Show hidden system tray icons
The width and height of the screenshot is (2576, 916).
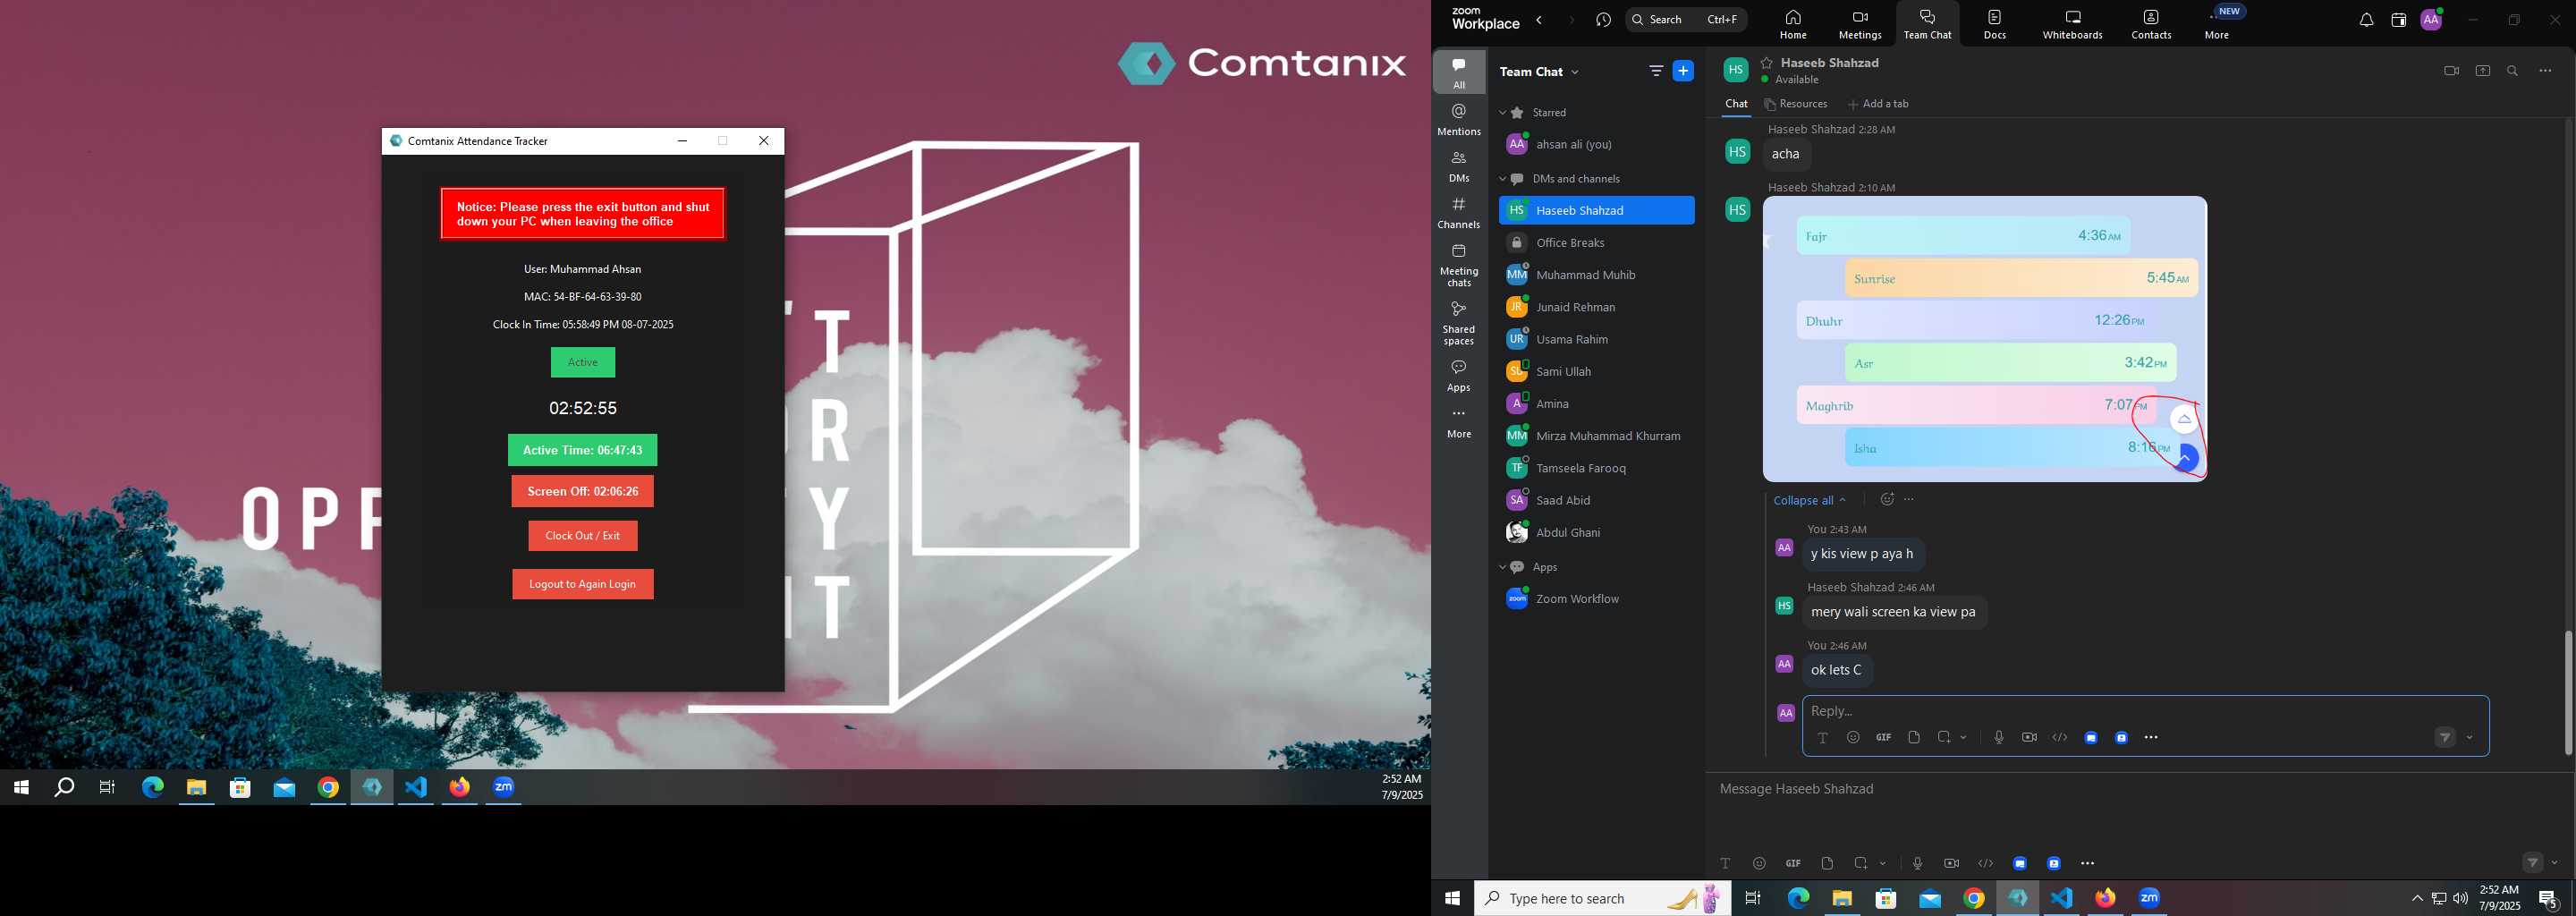click(2417, 898)
